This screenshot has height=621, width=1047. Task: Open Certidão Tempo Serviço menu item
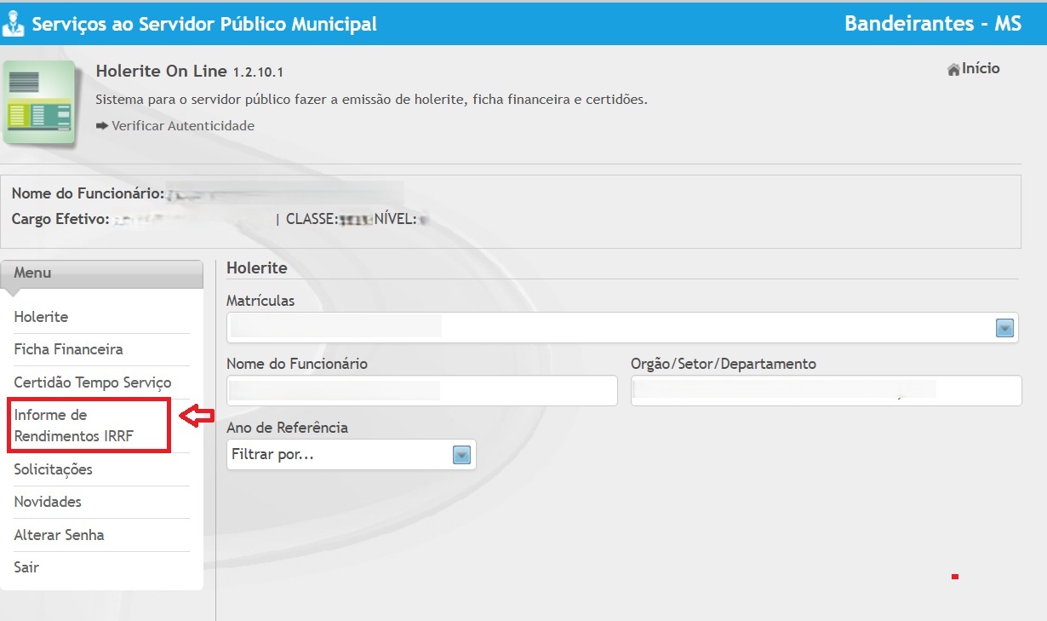pyautogui.click(x=92, y=382)
